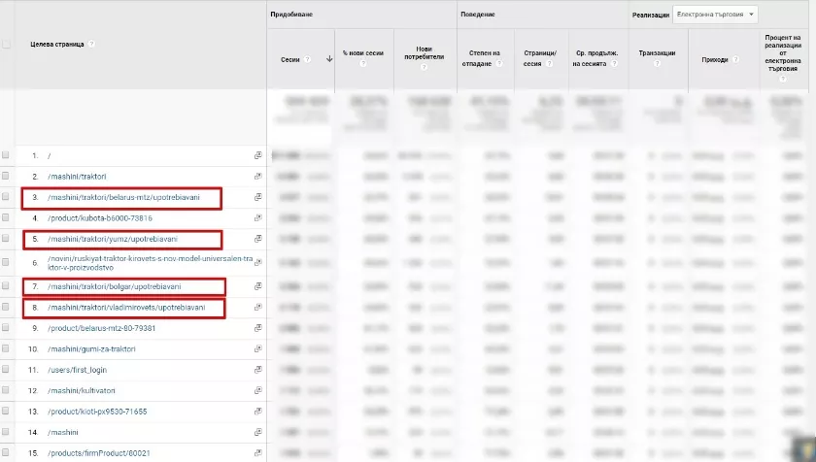
Task: Open /product/kioti-px9530-71655 landing page link
Action: (x=97, y=412)
